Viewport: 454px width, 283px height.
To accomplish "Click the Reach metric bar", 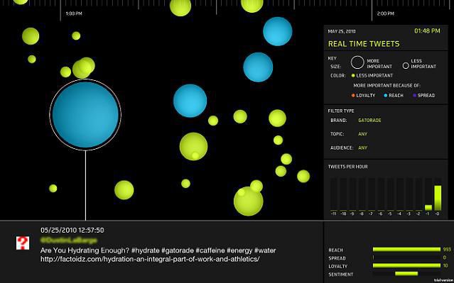I will [406, 250].
